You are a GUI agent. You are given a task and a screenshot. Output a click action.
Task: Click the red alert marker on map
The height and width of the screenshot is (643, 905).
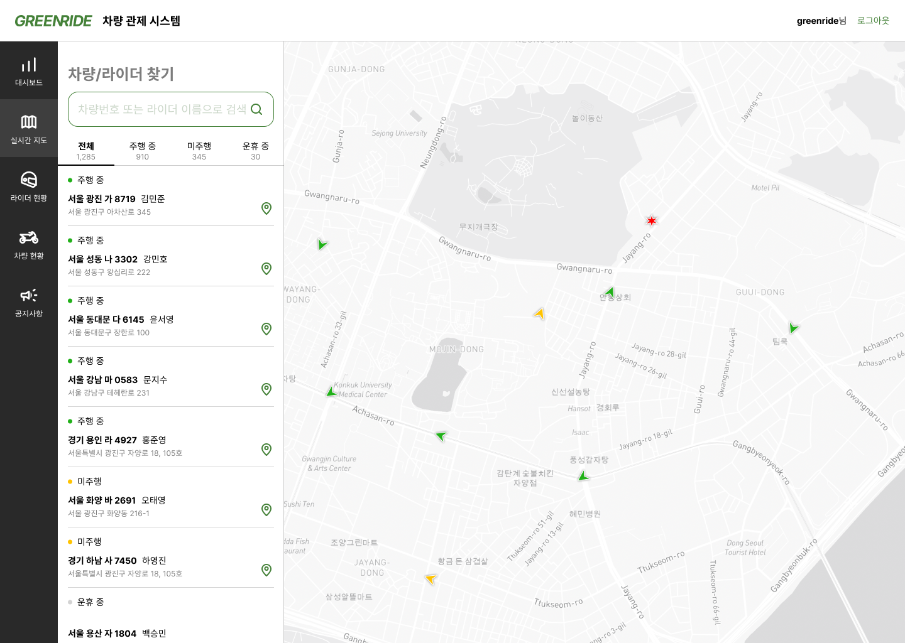click(x=652, y=220)
